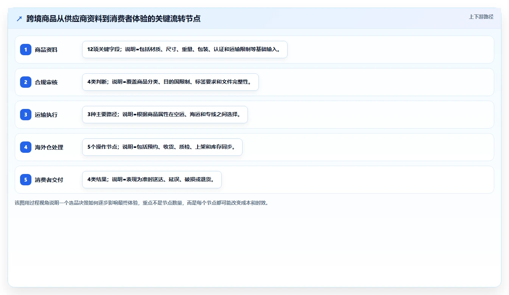509x295 pixels.
Task: Select the 海外仓处理 step label
Action: (49, 147)
